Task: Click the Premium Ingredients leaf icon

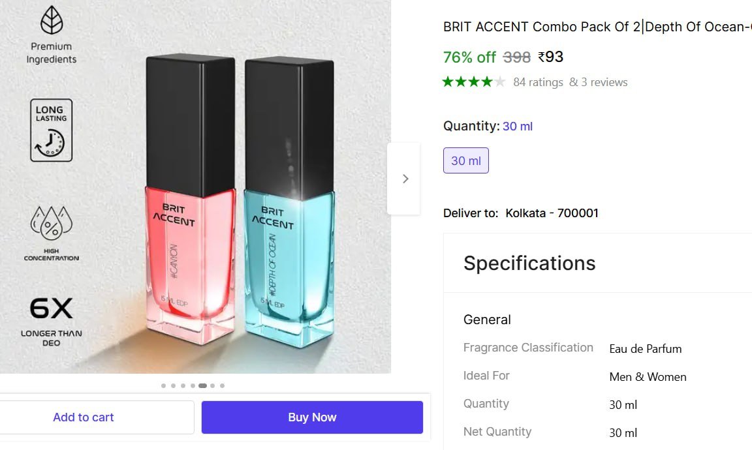Action: click(52, 20)
